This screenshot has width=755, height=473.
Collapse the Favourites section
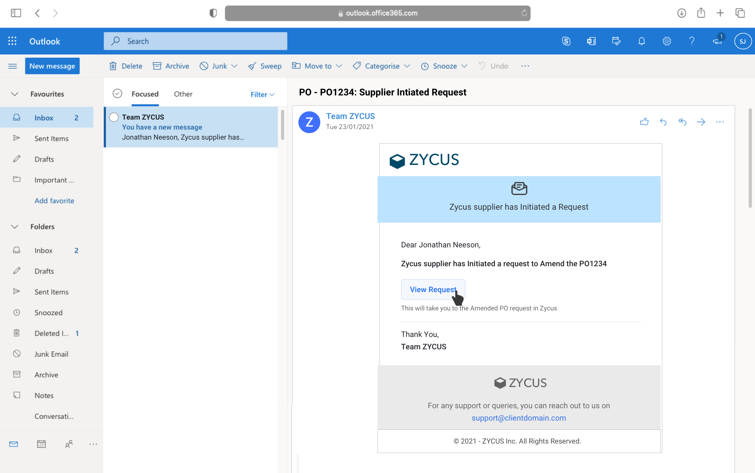(15, 94)
